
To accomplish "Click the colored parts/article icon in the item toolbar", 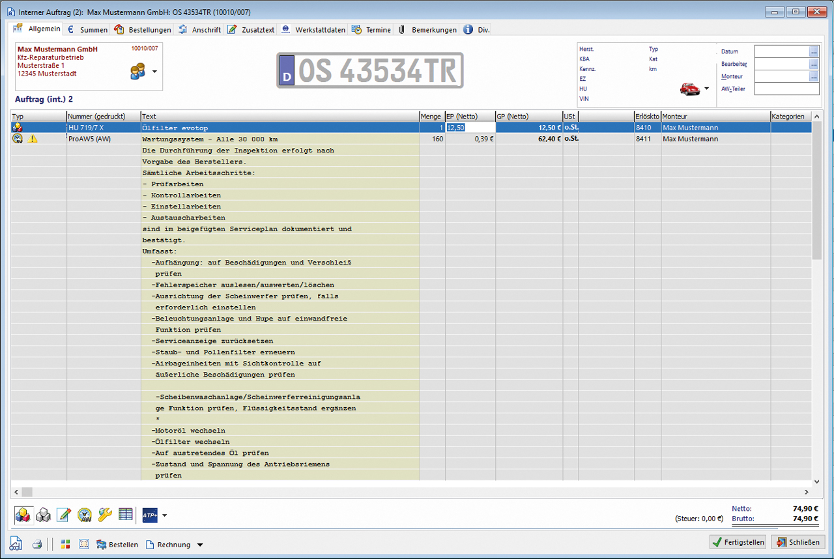I will (23, 515).
